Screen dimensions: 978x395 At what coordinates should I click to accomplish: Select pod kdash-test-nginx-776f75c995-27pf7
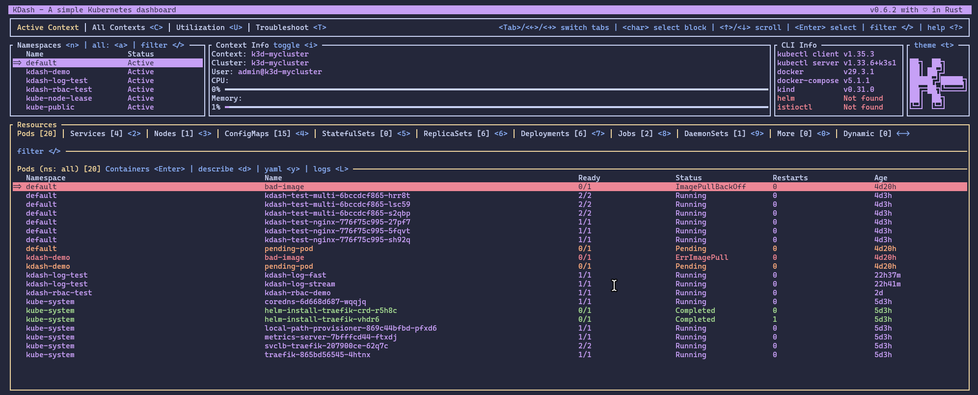coord(490,222)
